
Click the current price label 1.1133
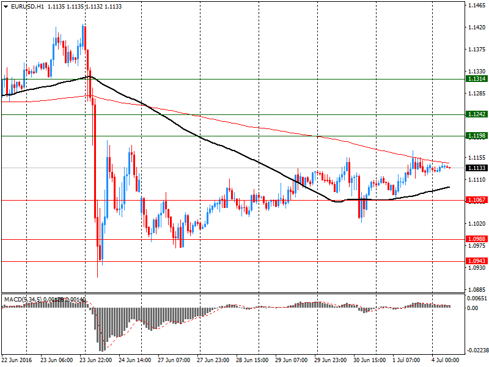pos(477,168)
